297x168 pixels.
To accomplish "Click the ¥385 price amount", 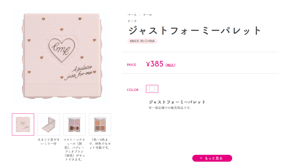I will [155, 64].
